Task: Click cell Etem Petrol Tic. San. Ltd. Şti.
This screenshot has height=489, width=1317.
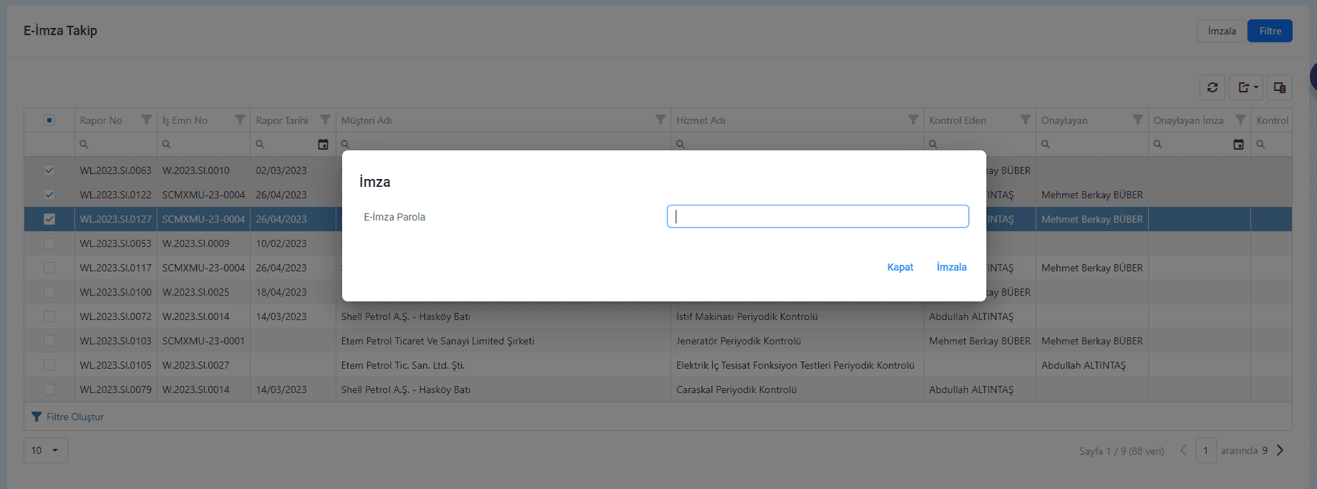Action: (403, 365)
